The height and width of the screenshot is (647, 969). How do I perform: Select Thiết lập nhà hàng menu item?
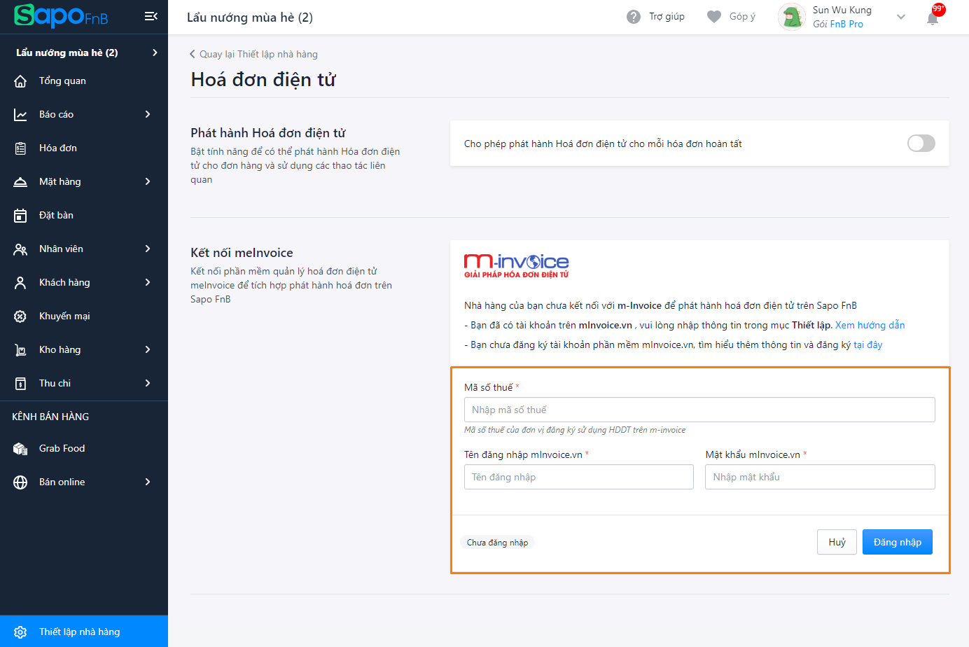[84, 632]
